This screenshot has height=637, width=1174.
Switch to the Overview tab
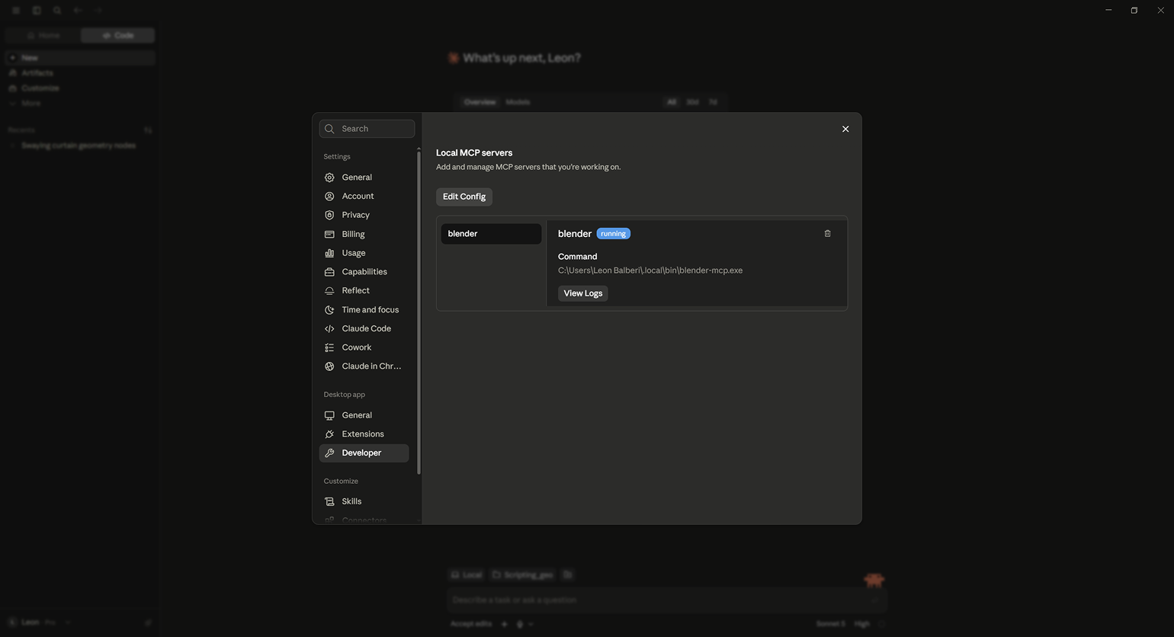pos(480,102)
